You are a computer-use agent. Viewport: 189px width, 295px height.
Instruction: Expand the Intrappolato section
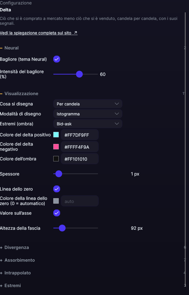15,273
